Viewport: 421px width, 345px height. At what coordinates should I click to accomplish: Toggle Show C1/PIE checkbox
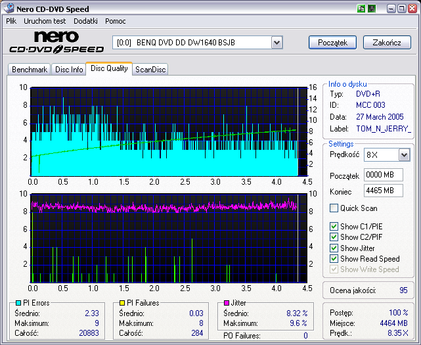[334, 226]
